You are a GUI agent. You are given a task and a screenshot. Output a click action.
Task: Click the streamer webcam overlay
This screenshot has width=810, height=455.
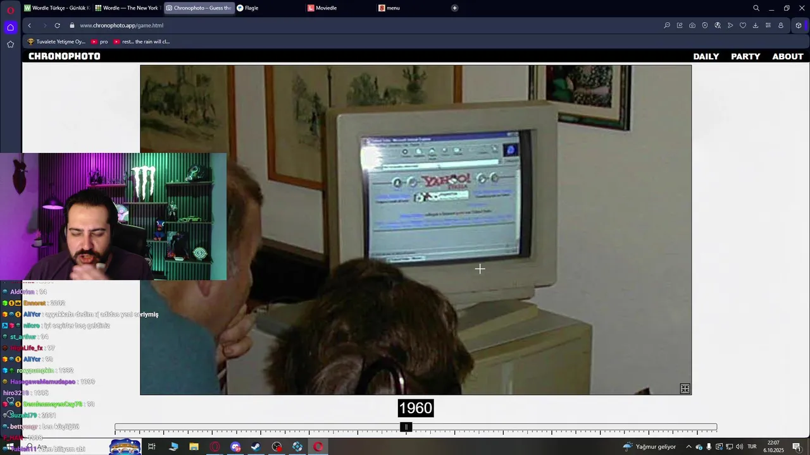pos(113,216)
